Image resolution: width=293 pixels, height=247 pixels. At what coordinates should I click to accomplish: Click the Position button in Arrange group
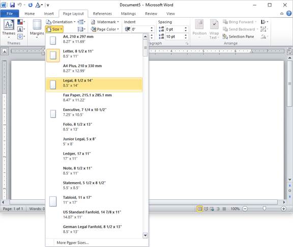click(x=199, y=29)
